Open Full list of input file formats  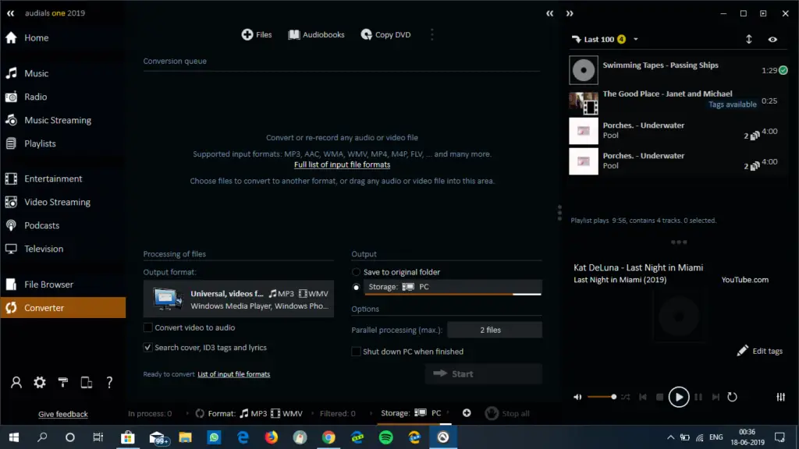342,164
